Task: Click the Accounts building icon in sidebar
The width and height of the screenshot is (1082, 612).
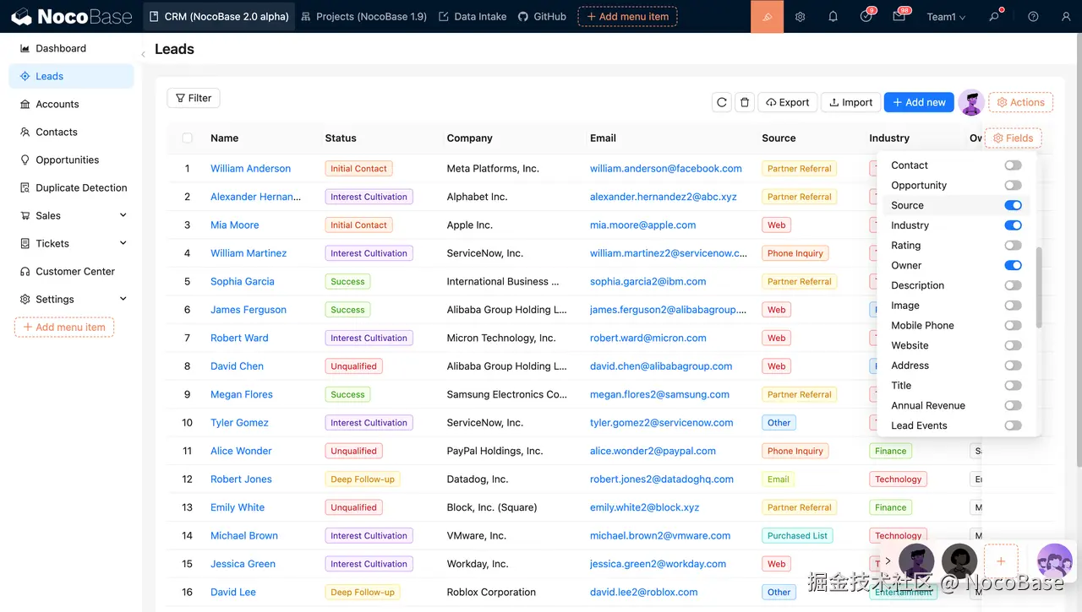Action: pos(25,104)
